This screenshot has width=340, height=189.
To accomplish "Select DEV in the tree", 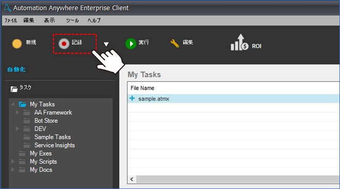I will tap(40, 129).
